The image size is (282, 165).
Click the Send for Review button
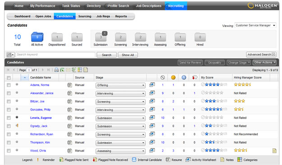[x=190, y=63]
